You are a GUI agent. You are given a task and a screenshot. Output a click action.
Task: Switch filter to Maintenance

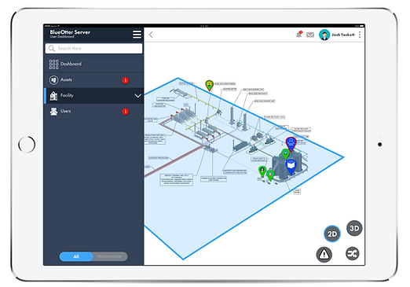110,256
